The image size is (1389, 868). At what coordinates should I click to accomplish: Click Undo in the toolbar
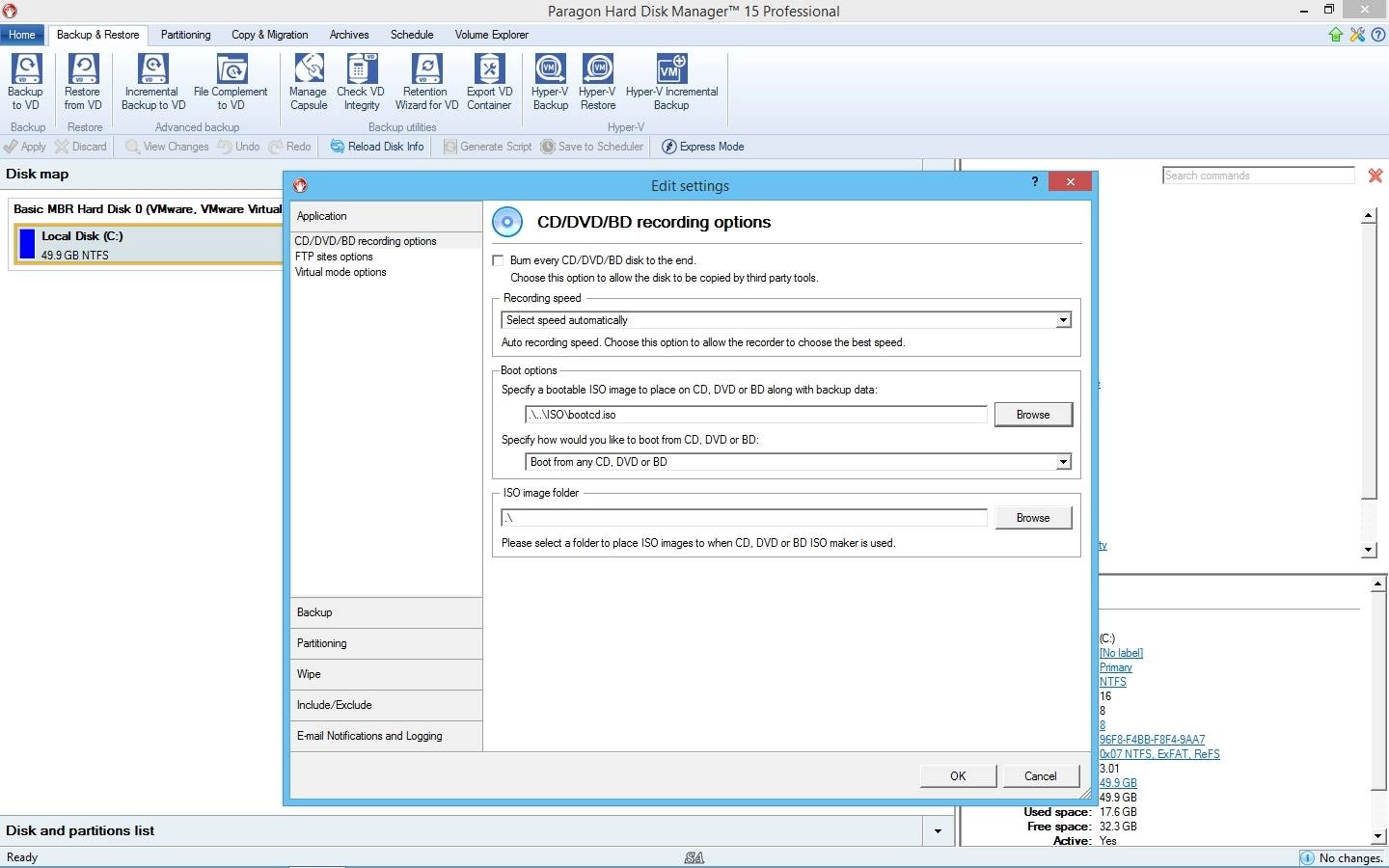click(238, 147)
